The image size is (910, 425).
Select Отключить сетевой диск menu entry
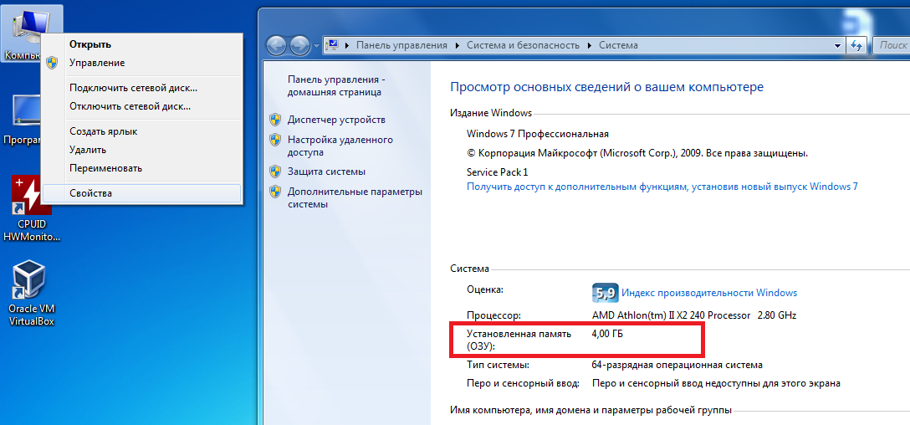(141, 106)
